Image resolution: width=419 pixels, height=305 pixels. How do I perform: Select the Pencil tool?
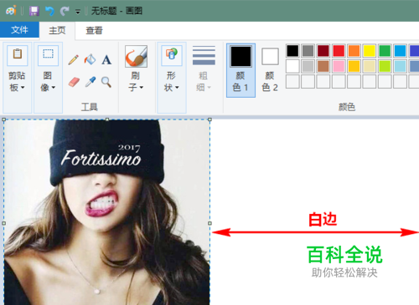tap(74, 59)
